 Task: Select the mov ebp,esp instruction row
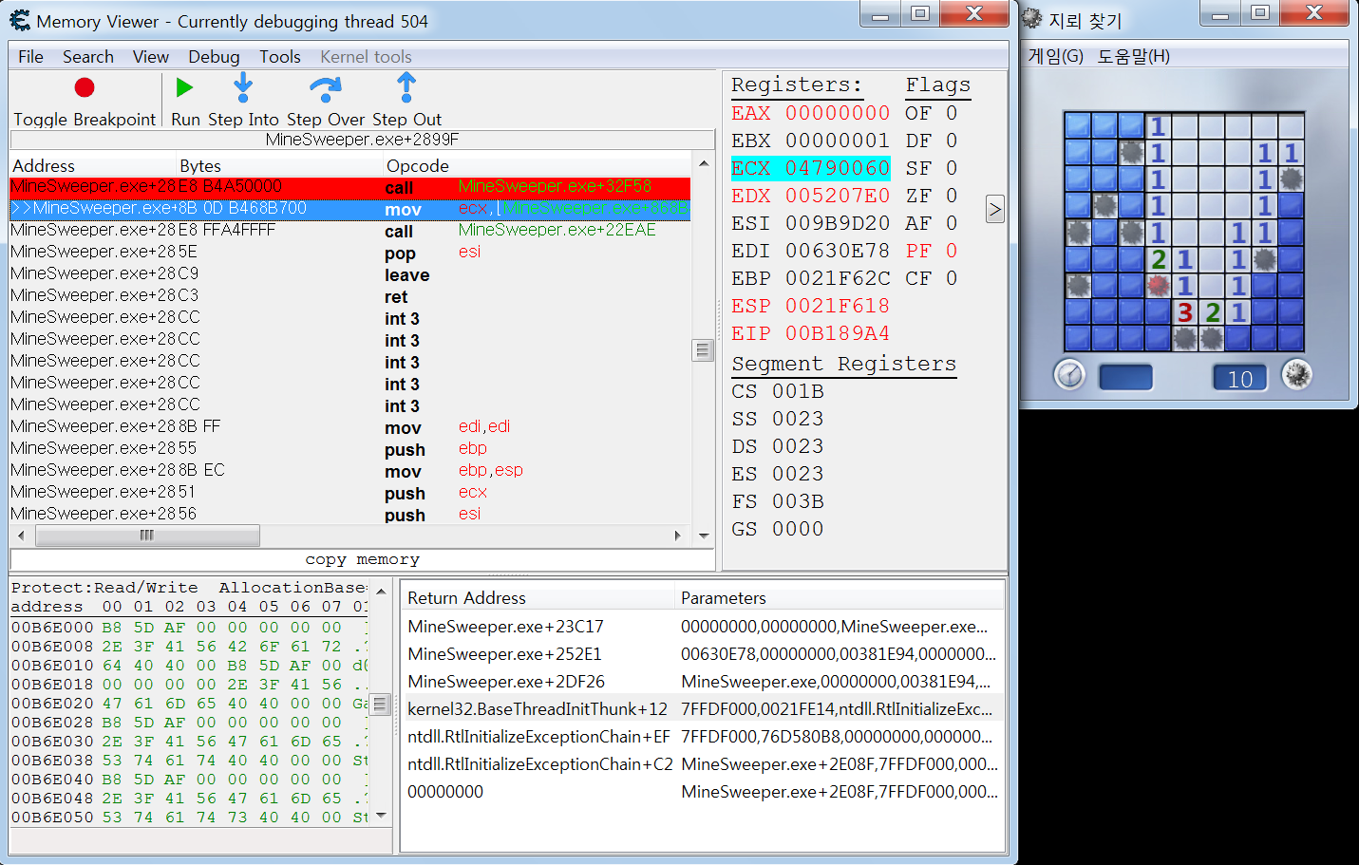[349, 471]
